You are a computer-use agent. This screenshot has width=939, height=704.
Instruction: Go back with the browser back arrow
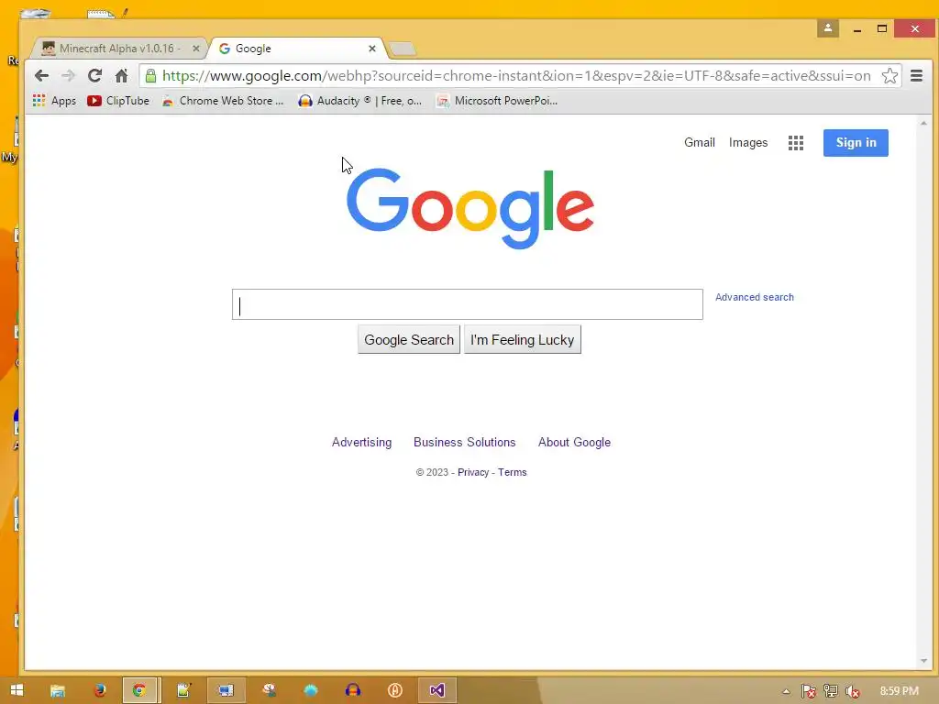(x=41, y=76)
